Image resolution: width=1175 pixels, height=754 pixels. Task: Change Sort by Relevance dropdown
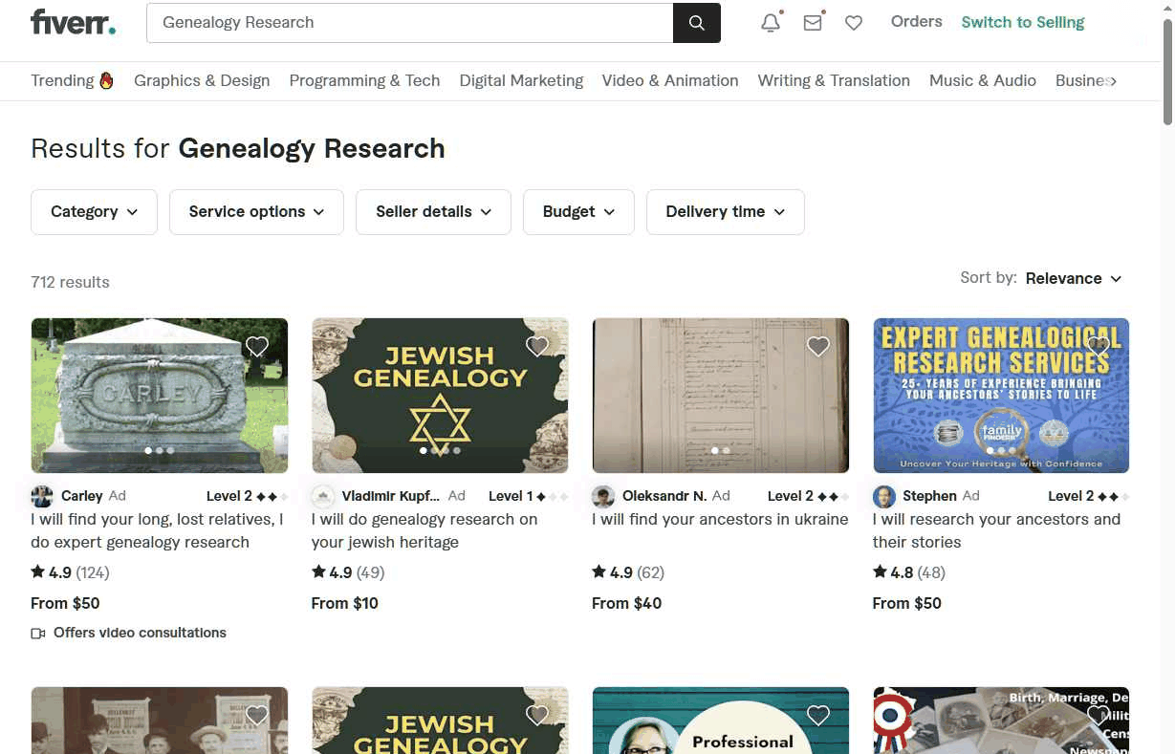click(x=1074, y=278)
